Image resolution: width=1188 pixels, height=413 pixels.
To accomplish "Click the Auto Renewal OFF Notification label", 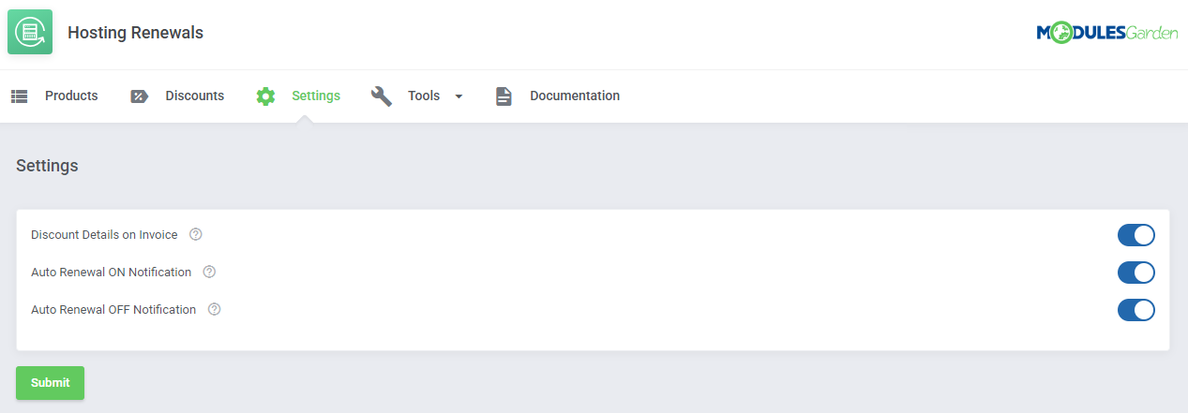I will pos(113,309).
